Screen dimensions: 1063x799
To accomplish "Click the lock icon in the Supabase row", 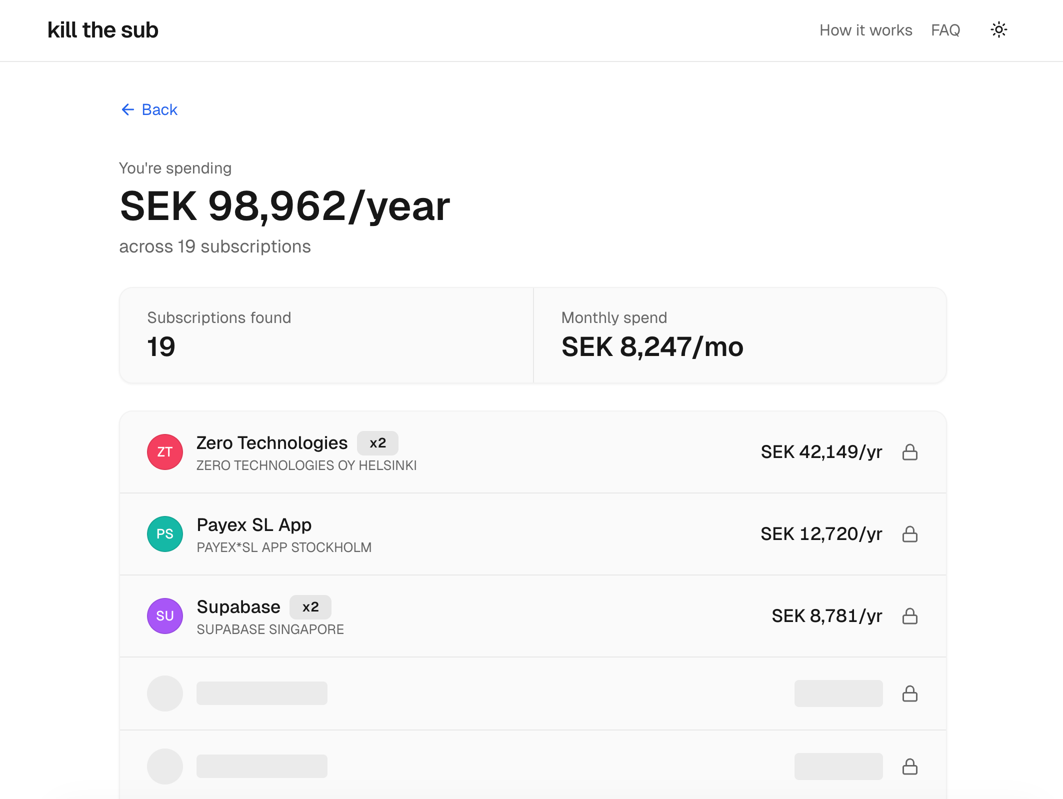I will point(909,616).
